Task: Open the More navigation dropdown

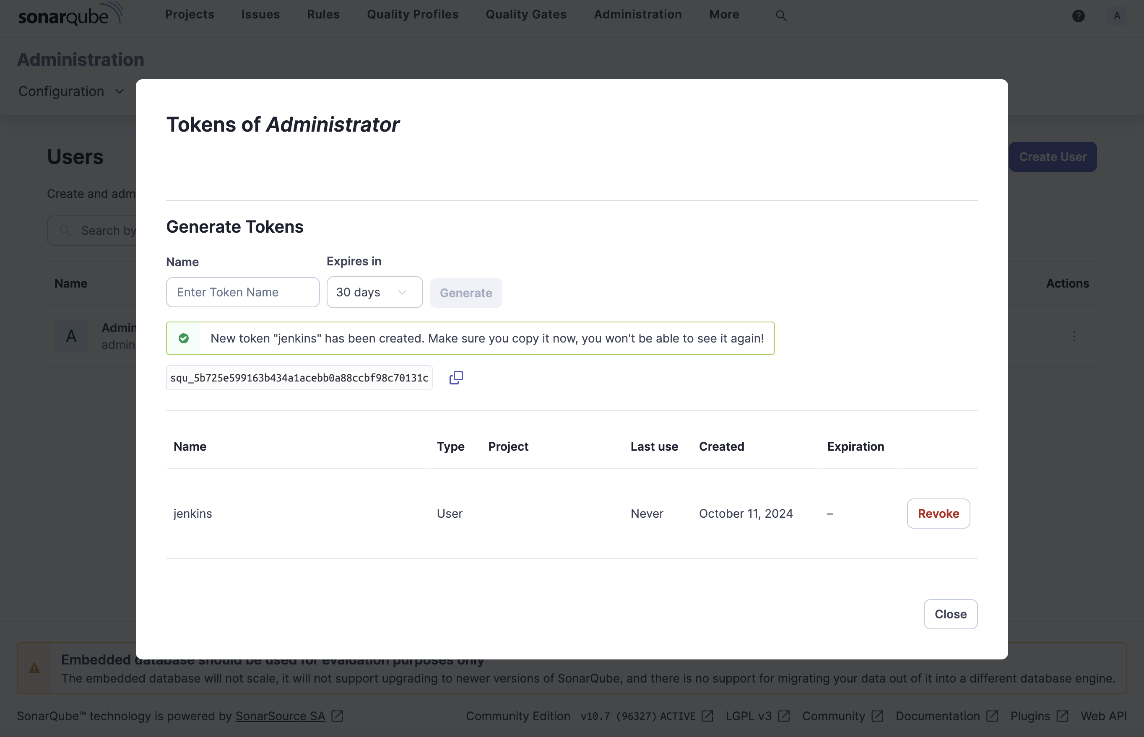Action: click(724, 14)
